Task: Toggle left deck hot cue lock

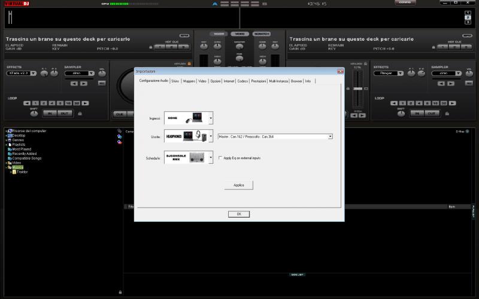Action: (151, 47)
